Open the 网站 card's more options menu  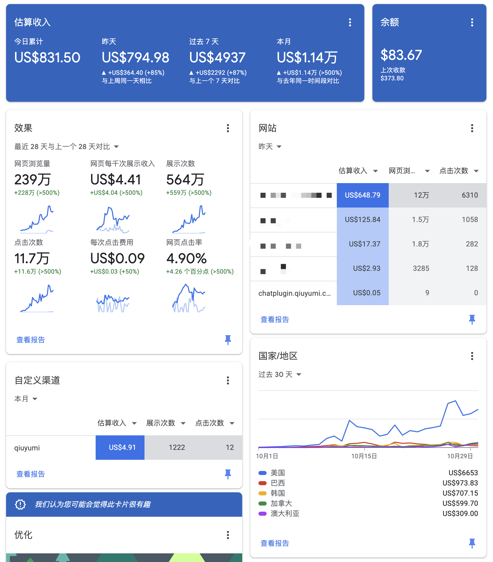pyautogui.click(x=472, y=128)
